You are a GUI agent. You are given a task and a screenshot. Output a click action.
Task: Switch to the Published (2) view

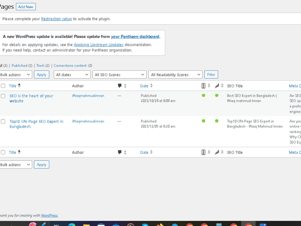(x=22, y=65)
